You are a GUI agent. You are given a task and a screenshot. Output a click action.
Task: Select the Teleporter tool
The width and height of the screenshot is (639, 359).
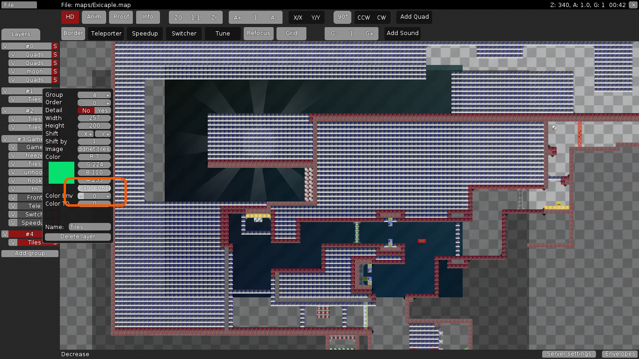pos(106,33)
